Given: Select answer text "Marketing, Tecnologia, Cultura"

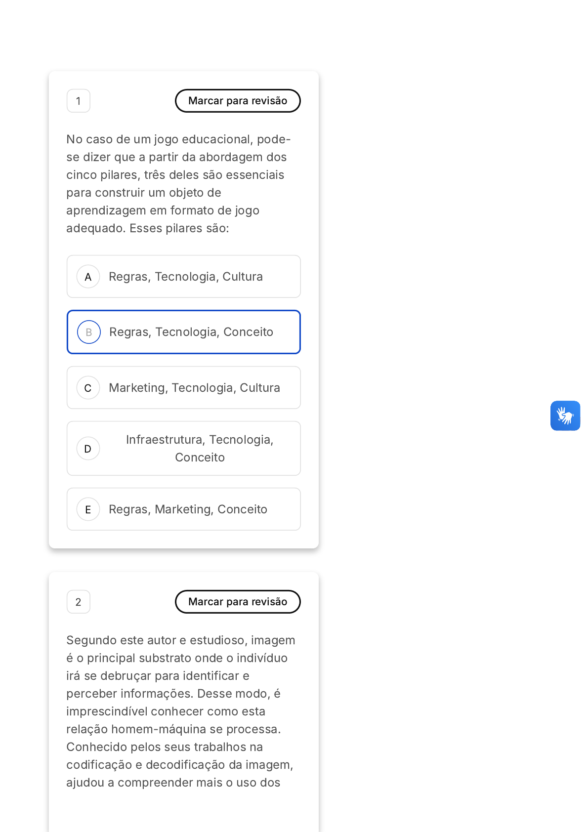Looking at the screenshot, I should point(195,388).
